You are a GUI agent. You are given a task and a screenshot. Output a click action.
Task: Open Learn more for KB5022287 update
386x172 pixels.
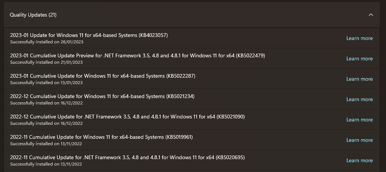click(359, 79)
